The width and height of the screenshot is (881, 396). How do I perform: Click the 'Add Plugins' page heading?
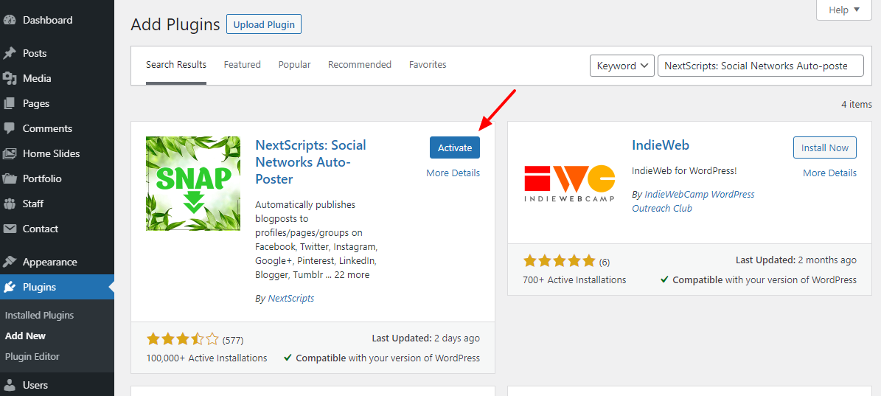pos(175,25)
